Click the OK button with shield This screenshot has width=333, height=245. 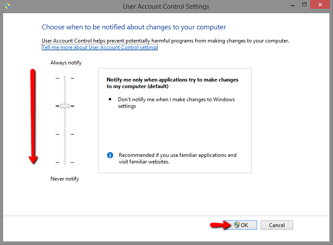[240, 225]
